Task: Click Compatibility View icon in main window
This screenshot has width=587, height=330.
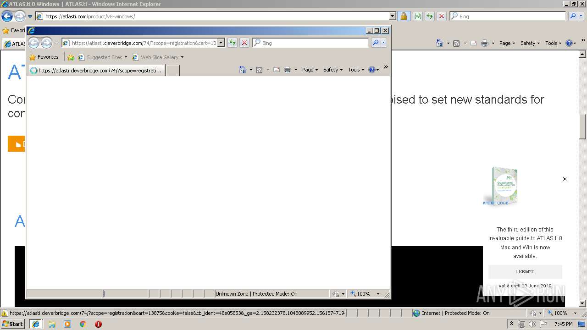Action: click(418, 16)
